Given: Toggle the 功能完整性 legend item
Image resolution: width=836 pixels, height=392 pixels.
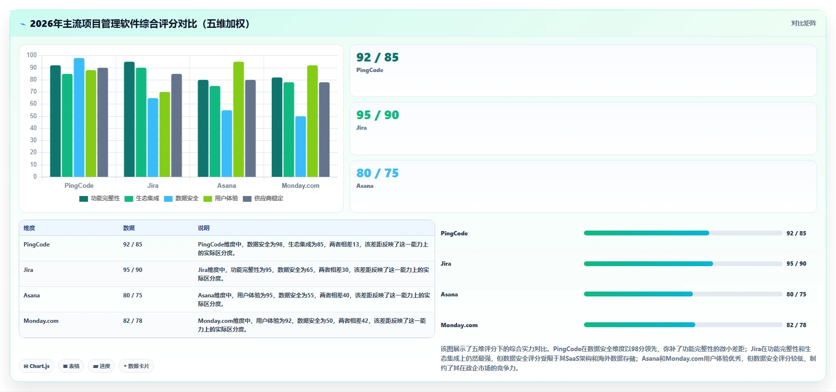Looking at the screenshot, I should pyautogui.click(x=99, y=198).
